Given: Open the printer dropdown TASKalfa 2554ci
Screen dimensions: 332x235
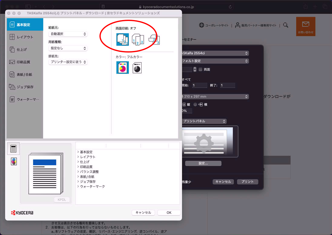Looking at the screenshot, I should (x=215, y=53).
